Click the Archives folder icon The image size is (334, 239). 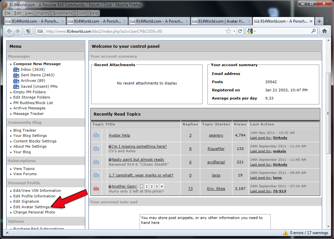click(16, 81)
